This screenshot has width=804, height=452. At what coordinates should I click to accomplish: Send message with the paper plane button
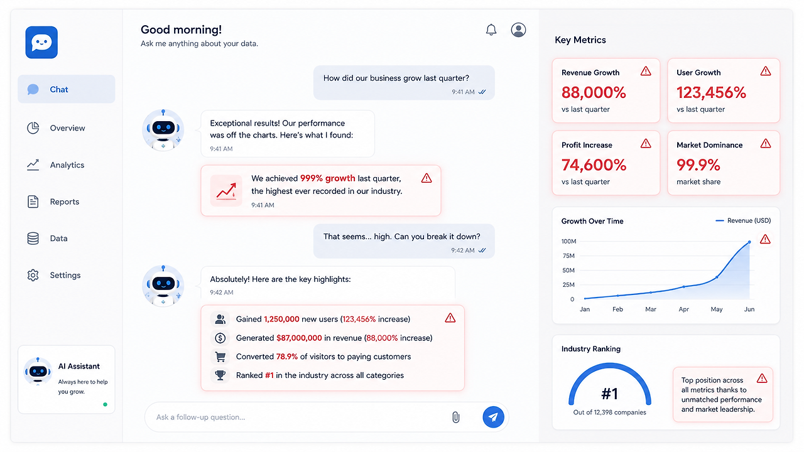[494, 417]
